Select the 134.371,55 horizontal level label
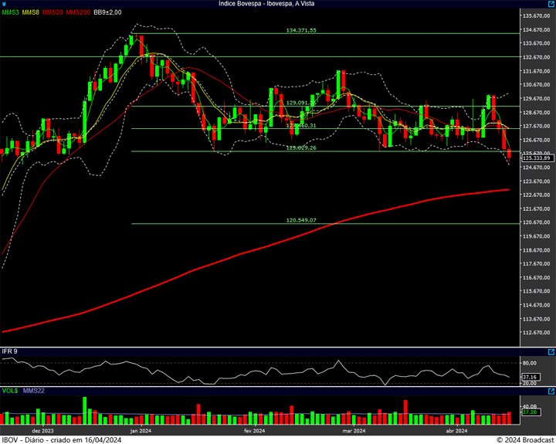The width and height of the screenshot is (556, 444). (x=301, y=30)
